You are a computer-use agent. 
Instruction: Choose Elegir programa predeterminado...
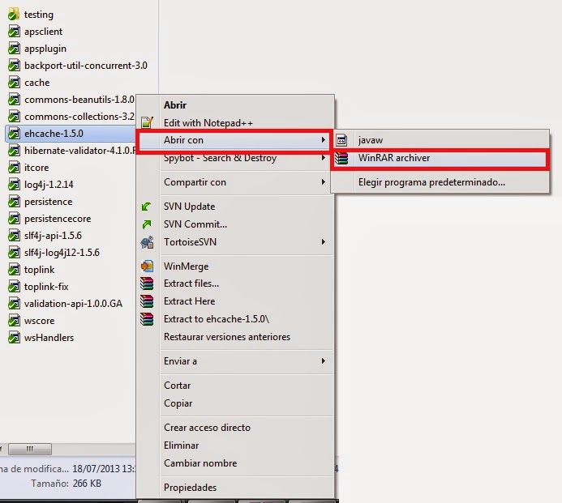(440, 182)
